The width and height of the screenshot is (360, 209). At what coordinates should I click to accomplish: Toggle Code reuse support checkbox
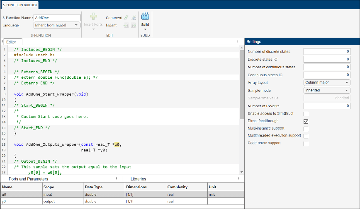[x=306, y=144]
